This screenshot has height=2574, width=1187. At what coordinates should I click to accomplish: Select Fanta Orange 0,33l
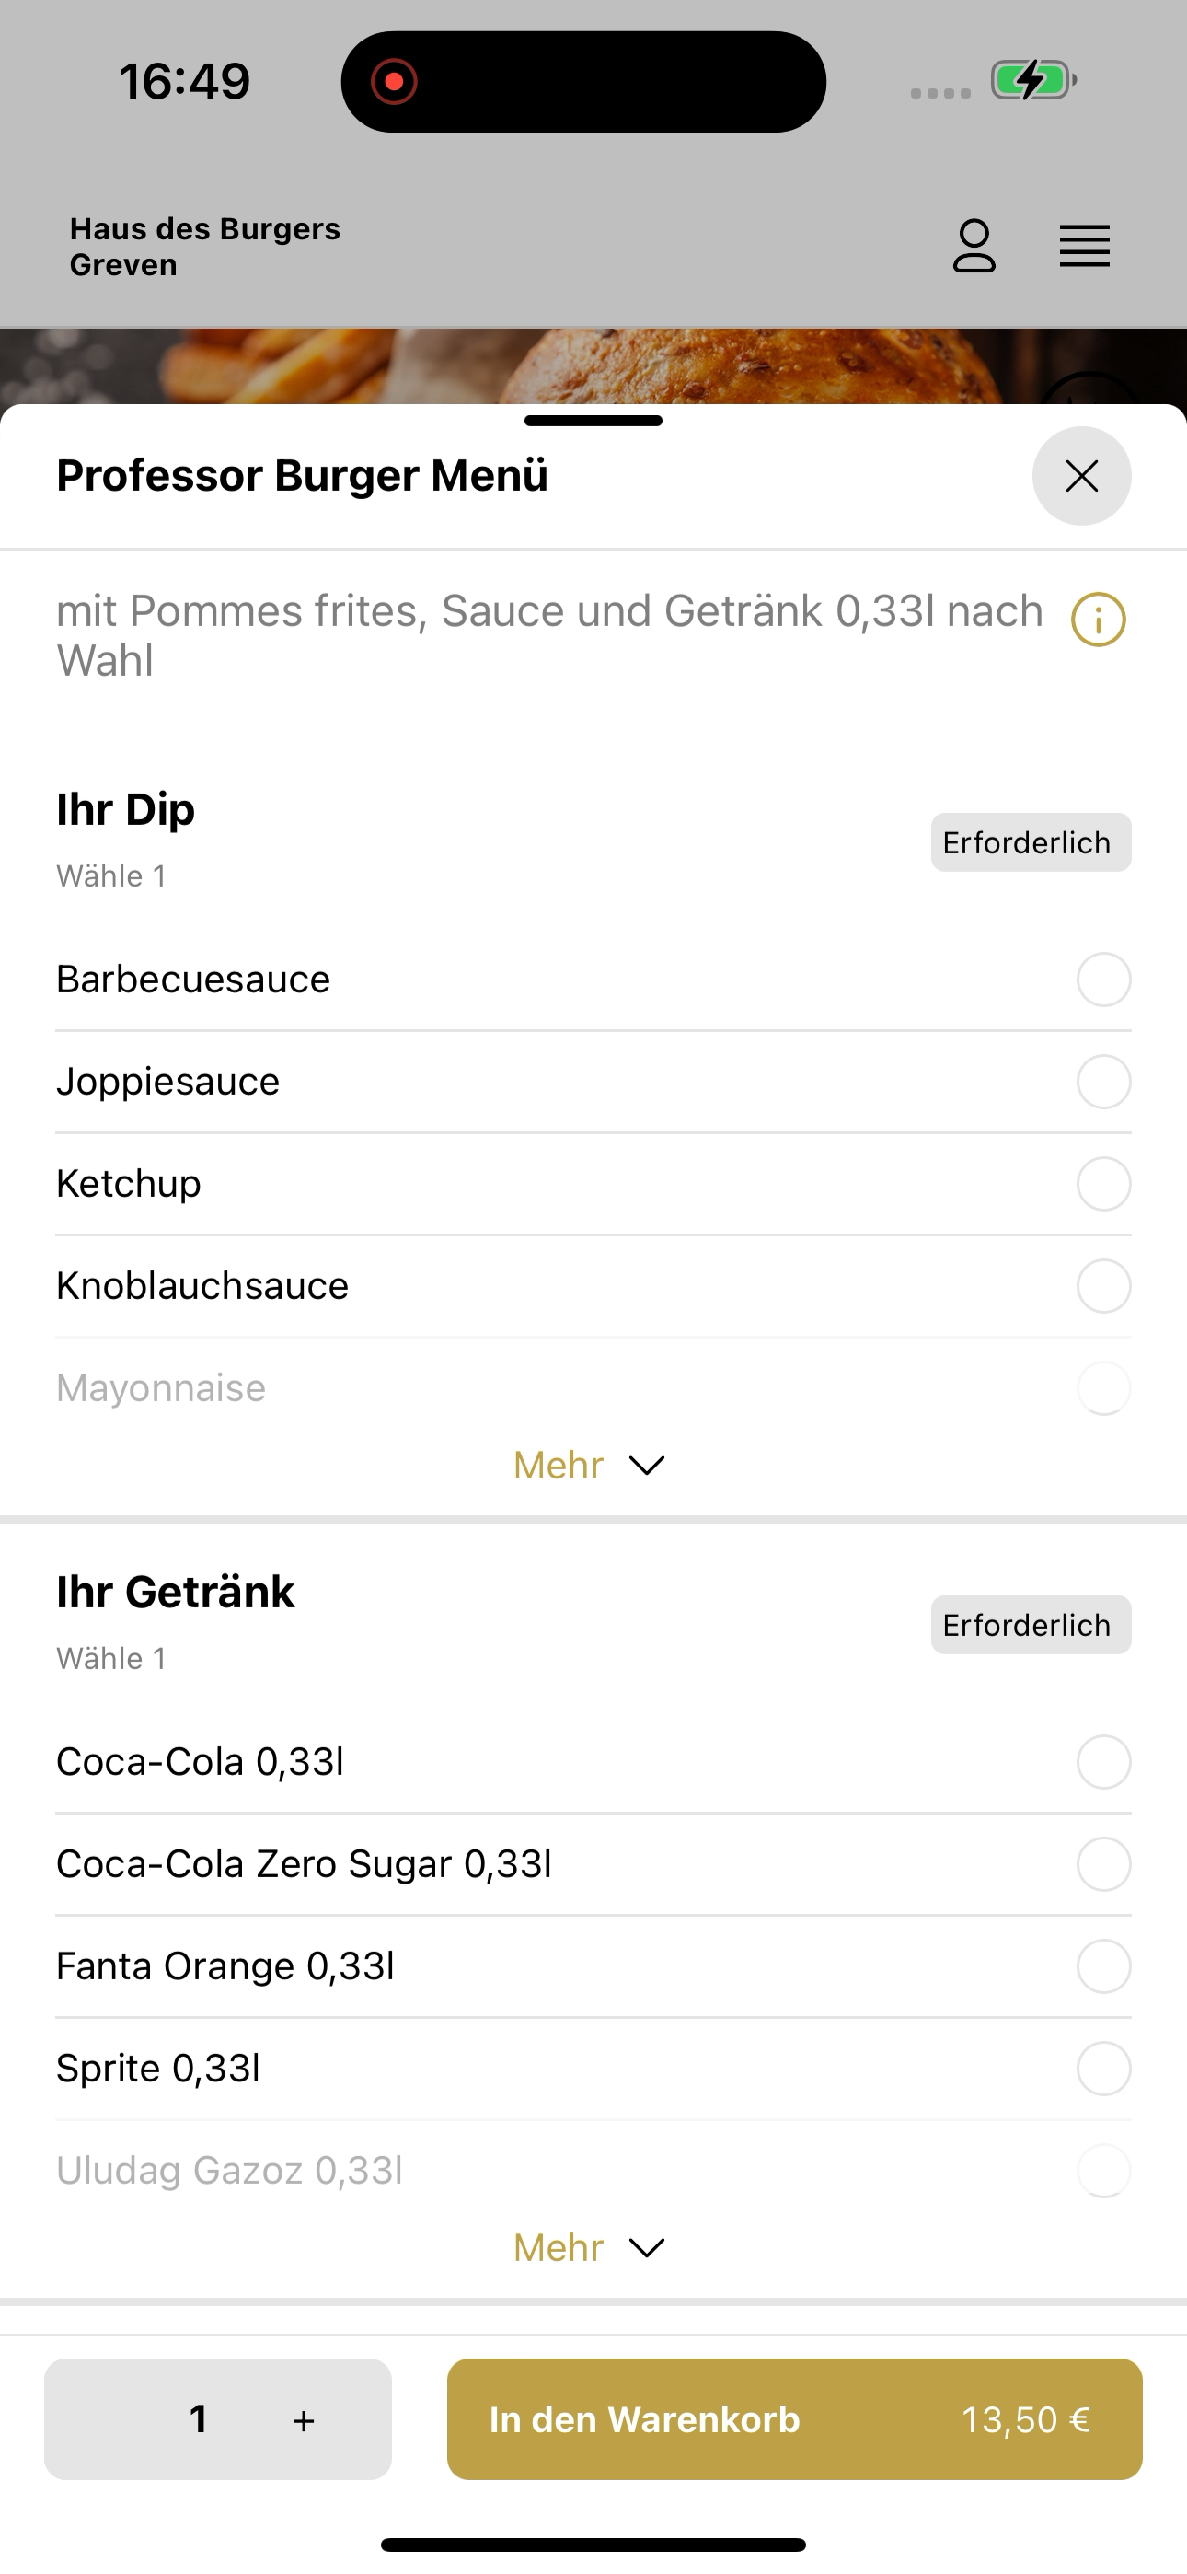tap(593, 1965)
